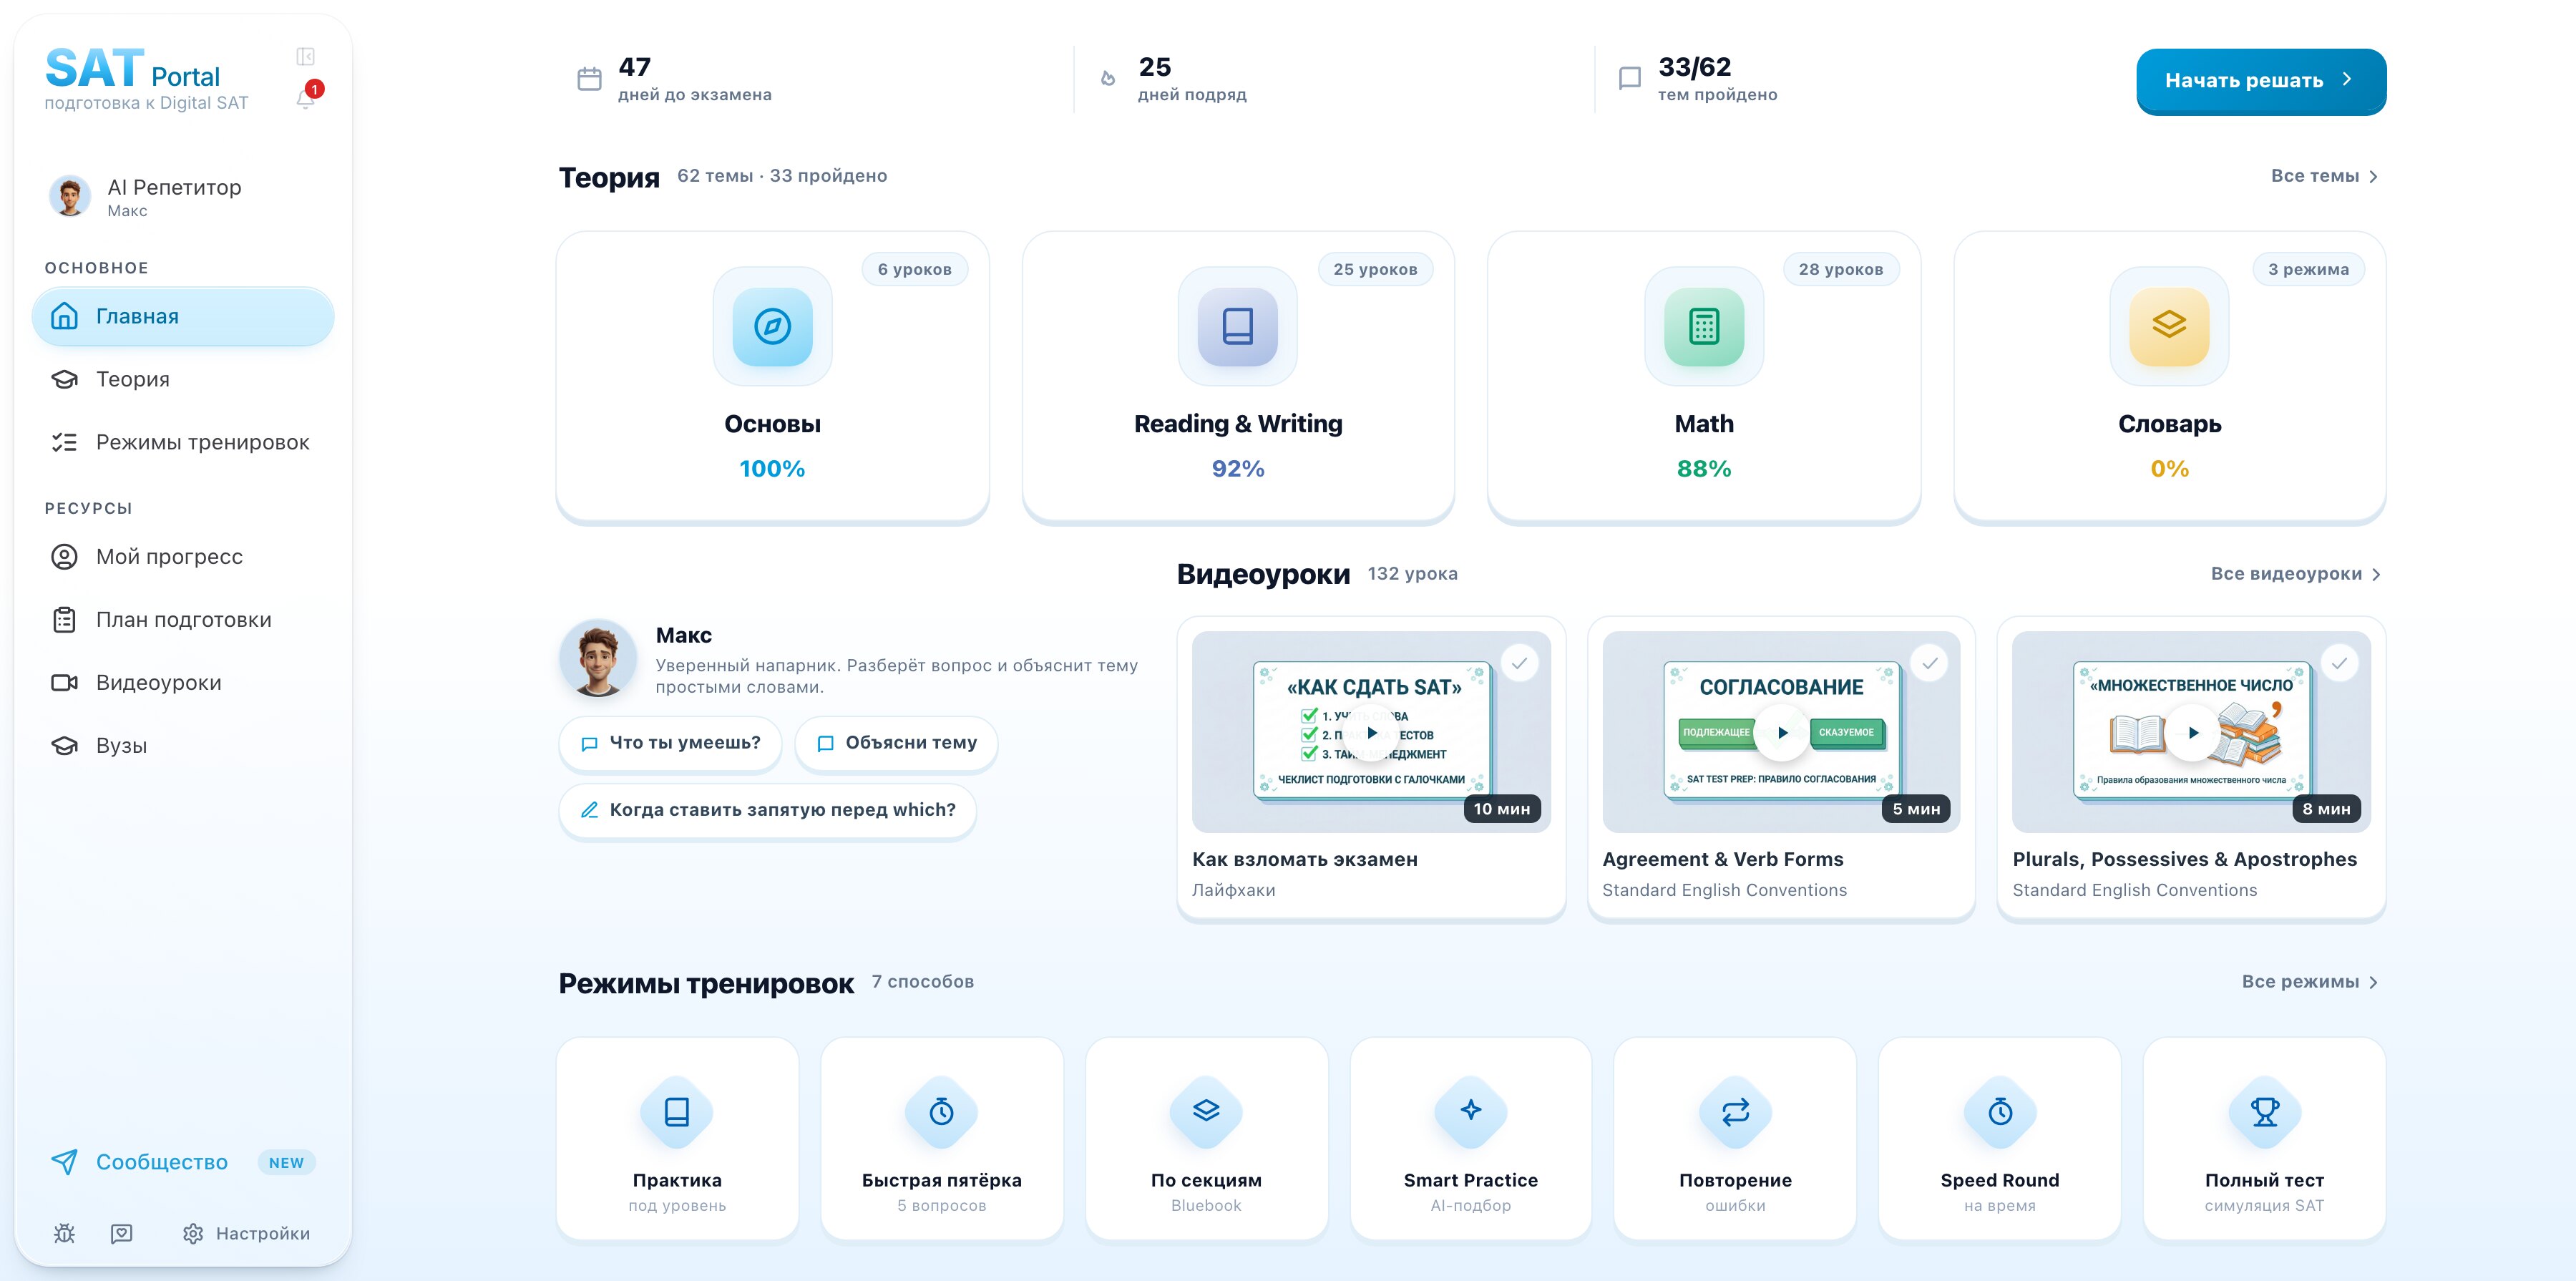Click Math 88% progress value
2576x1281 pixels.
click(x=1704, y=469)
